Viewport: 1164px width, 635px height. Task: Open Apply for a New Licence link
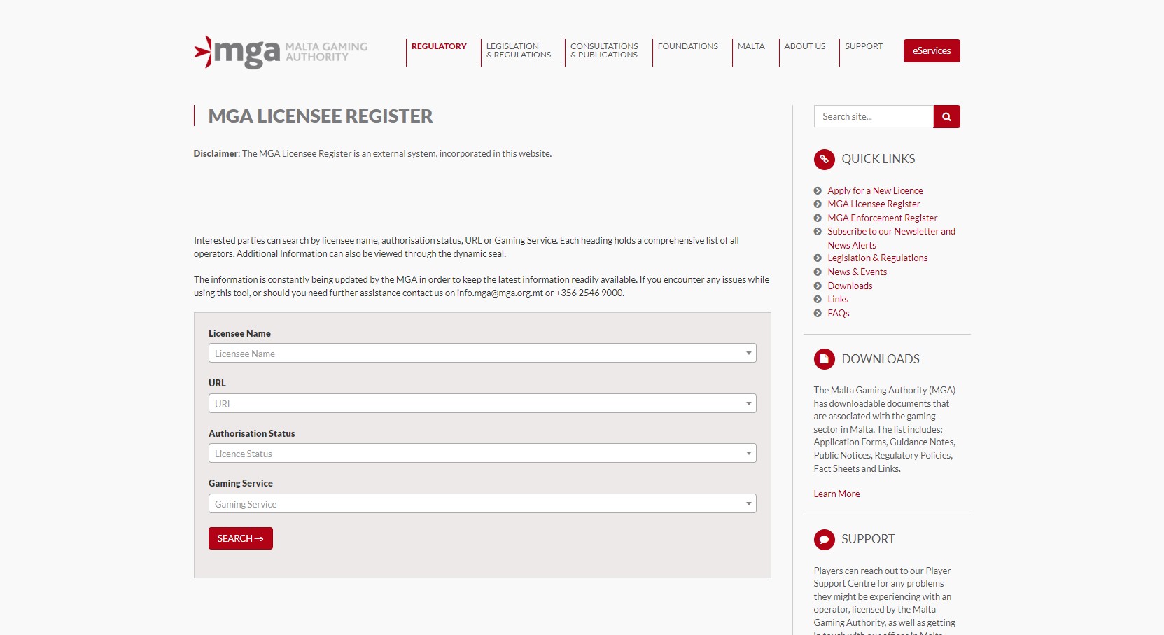pos(875,190)
